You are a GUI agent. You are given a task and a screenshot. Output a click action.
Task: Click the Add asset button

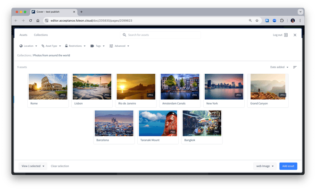(288, 166)
